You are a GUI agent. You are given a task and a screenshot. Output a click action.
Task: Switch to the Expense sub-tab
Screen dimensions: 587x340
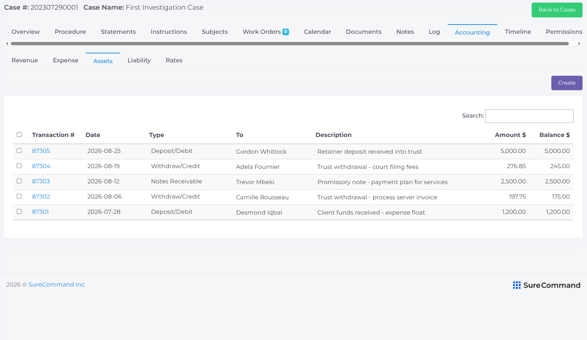(65, 61)
